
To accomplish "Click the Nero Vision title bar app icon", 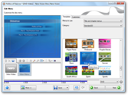I will 4,4.
